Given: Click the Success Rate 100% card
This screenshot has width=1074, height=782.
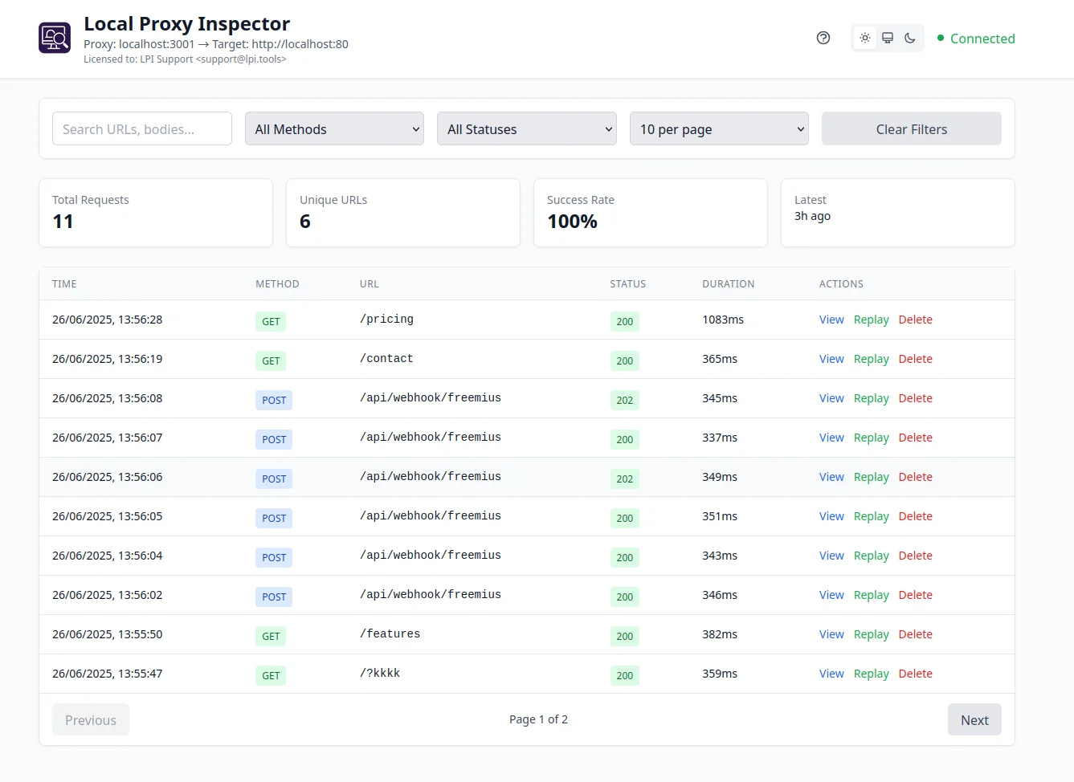Looking at the screenshot, I should click(x=651, y=213).
